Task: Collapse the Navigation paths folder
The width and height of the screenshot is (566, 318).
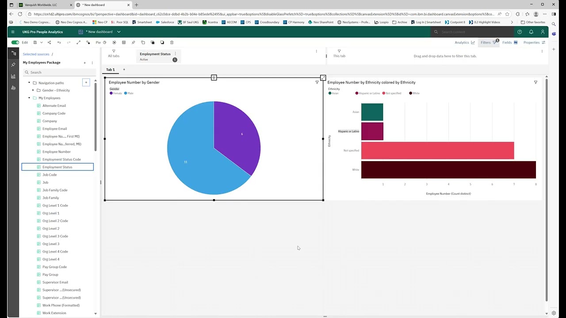Action: [29, 83]
